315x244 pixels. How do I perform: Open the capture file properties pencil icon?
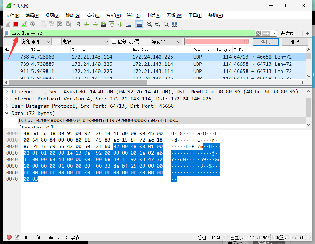pyautogui.click(x=17, y=237)
